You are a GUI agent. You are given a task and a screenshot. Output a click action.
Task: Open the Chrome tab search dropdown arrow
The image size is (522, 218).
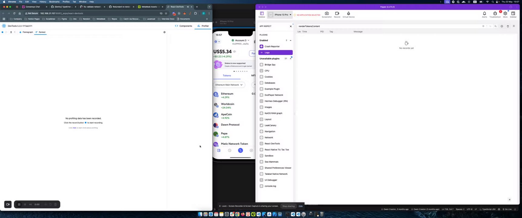(x=209, y=7)
